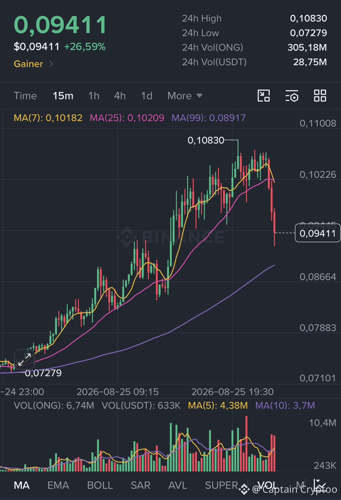Click the 2026-08-25 19:30 time label
This screenshot has height=500, width=341.
[232, 392]
